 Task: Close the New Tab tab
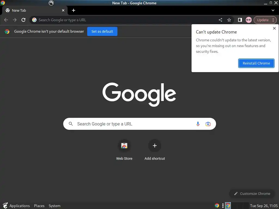click(63, 10)
